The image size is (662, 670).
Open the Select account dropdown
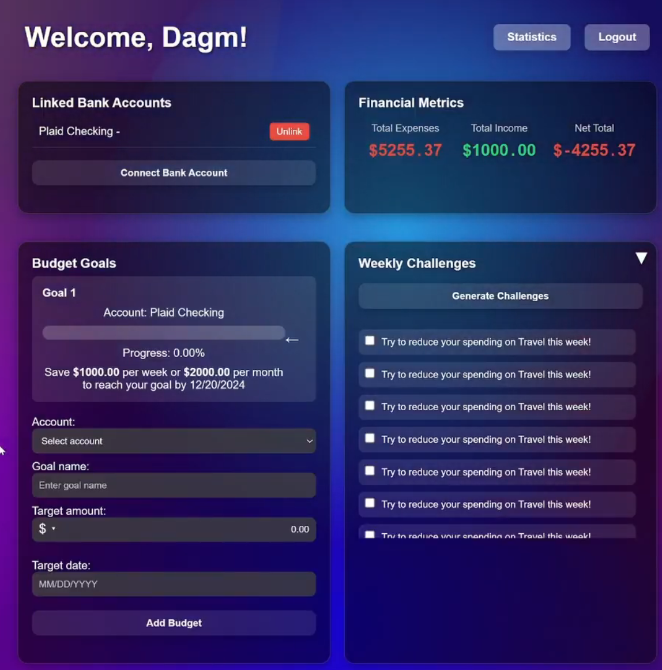coord(174,441)
